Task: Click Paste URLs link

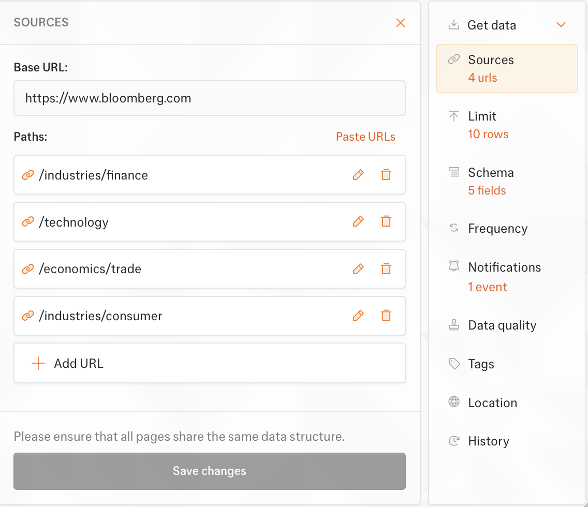Action: [365, 137]
